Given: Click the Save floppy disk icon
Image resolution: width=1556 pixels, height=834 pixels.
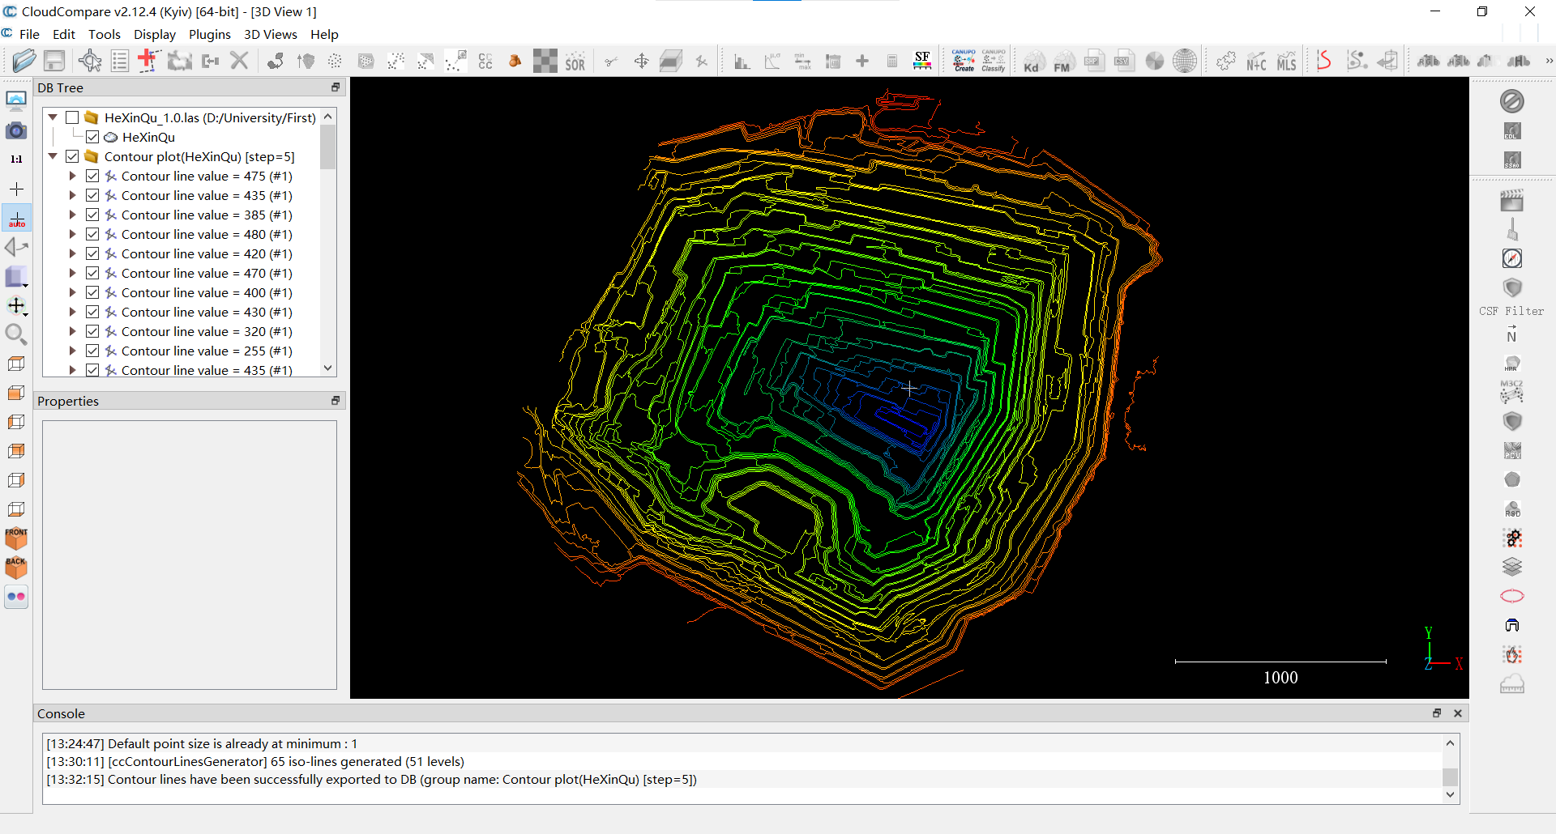Looking at the screenshot, I should pyautogui.click(x=54, y=61).
